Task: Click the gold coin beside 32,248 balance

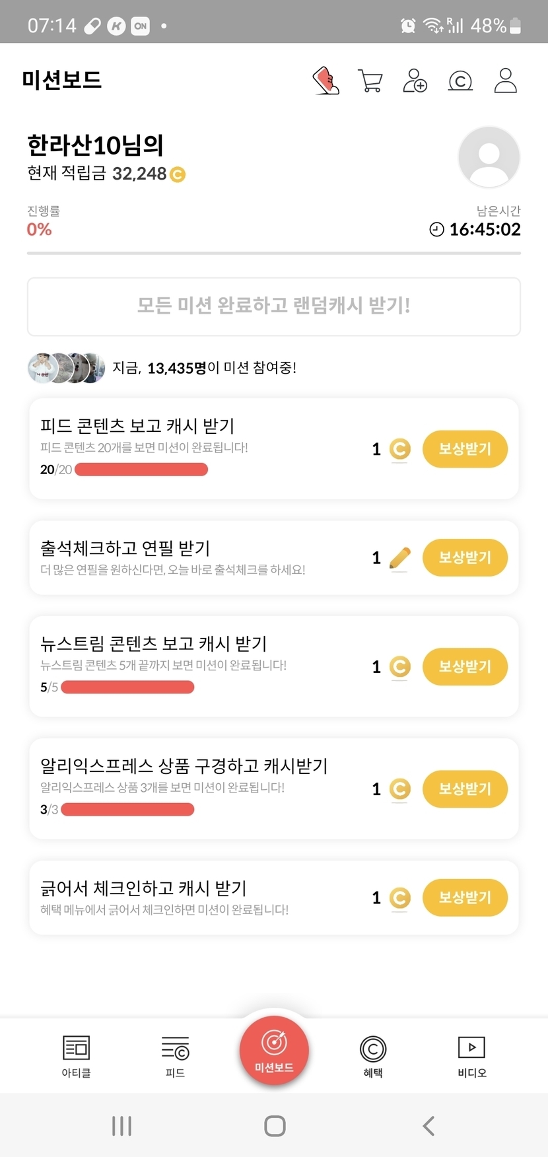Action: tap(178, 174)
